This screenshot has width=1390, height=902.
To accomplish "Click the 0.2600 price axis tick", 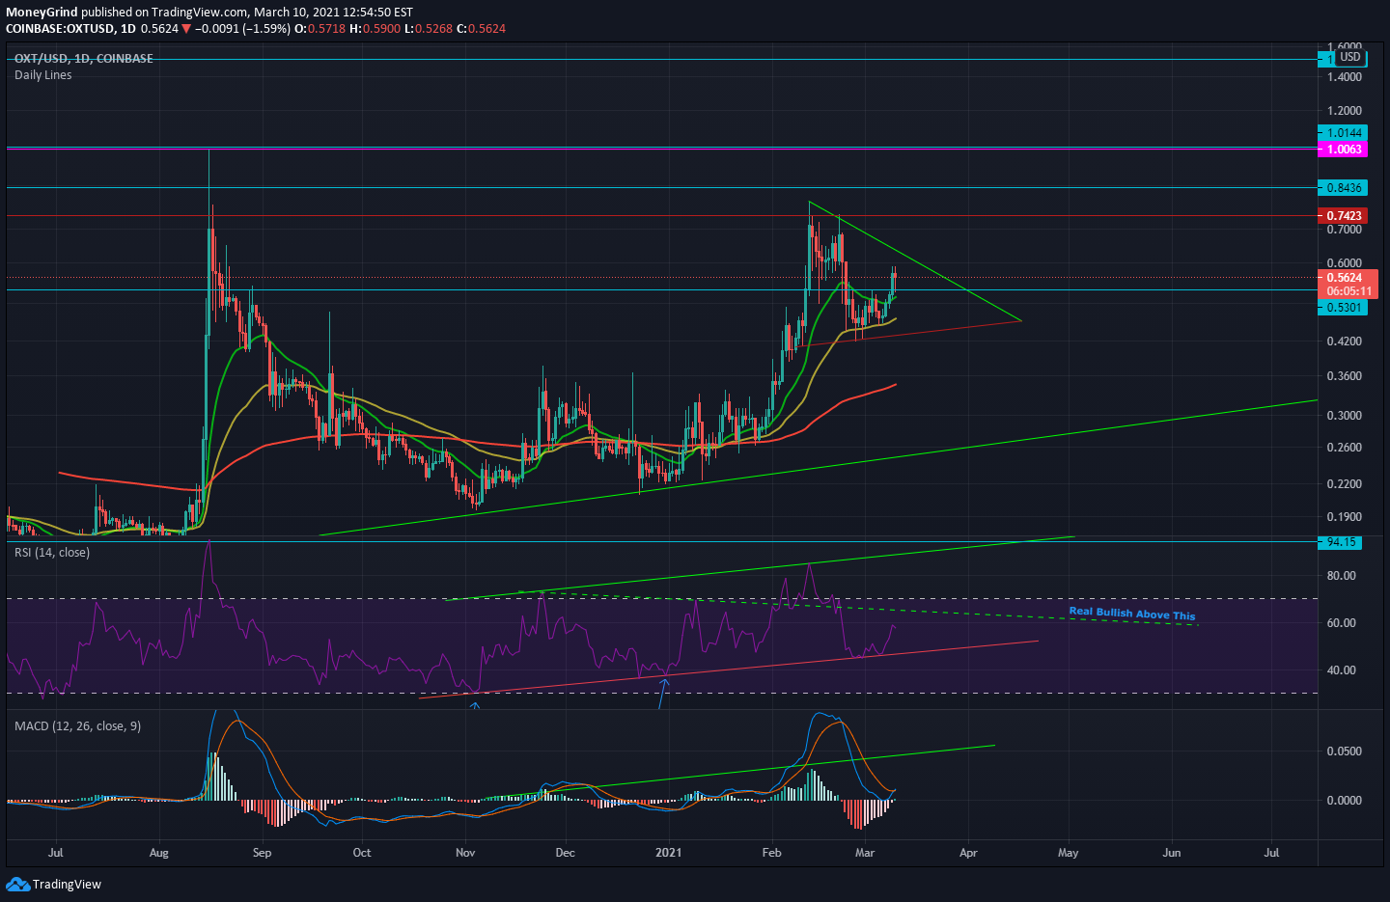I will [1345, 448].
